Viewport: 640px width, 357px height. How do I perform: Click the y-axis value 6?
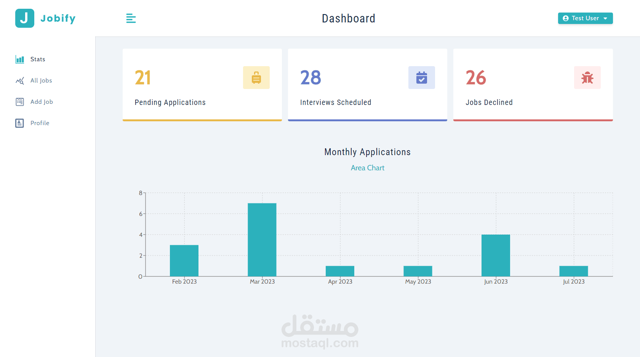coord(141,214)
